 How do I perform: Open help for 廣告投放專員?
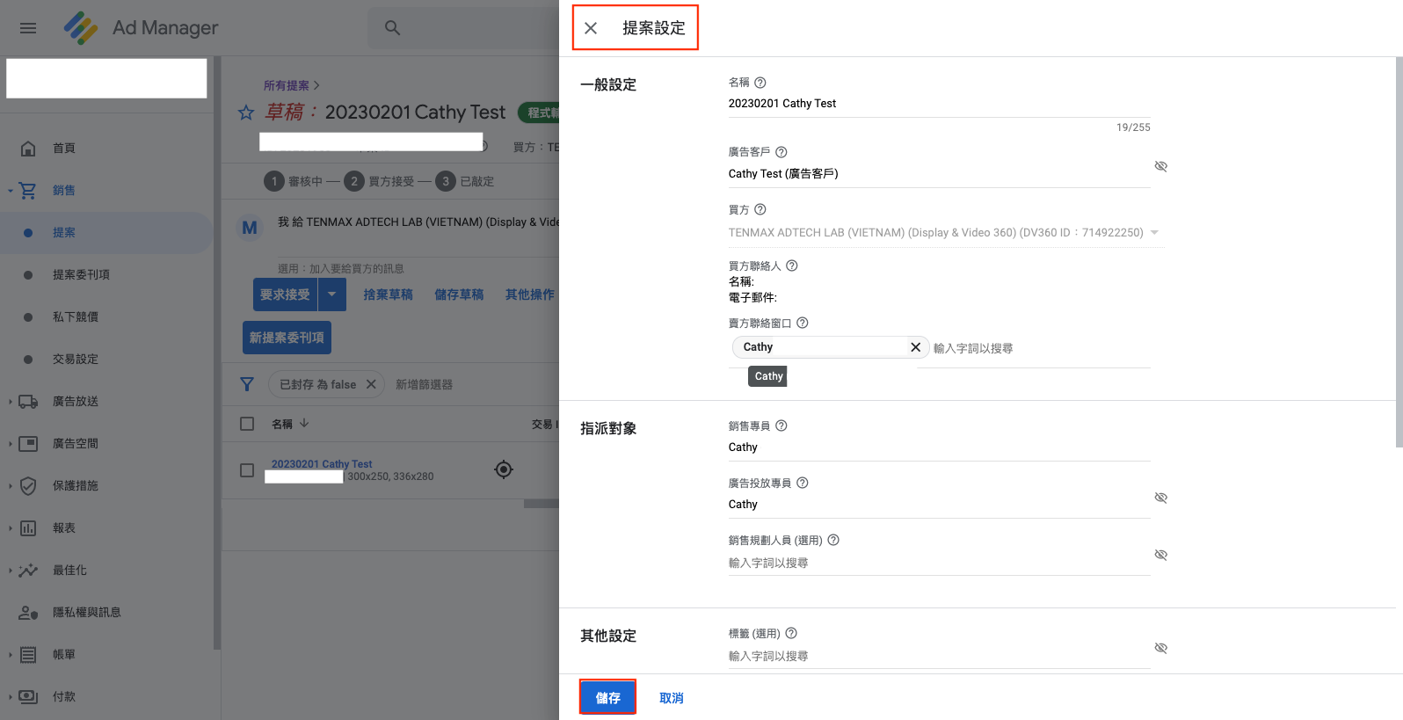click(803, 483)
